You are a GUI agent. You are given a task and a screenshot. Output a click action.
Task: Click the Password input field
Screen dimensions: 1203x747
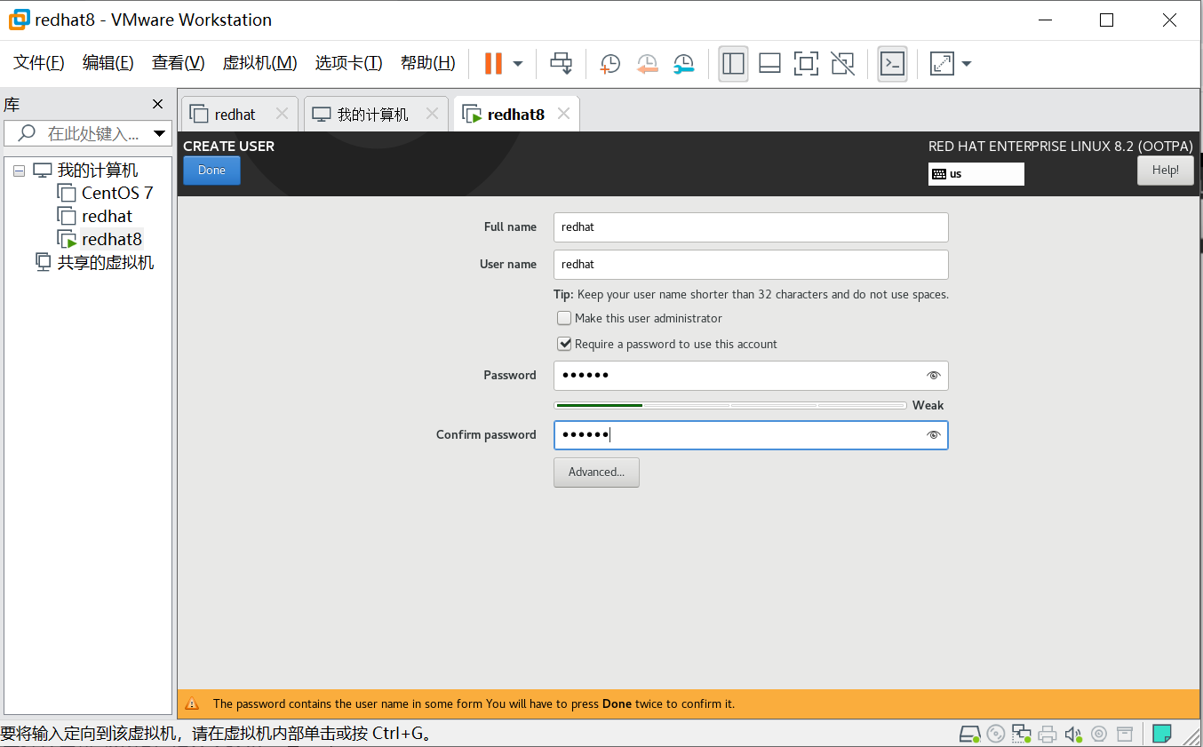click(x=751, y=376)
